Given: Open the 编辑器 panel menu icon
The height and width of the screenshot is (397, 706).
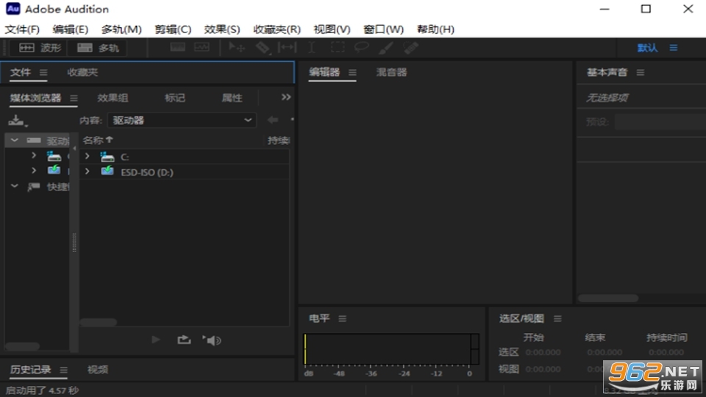Looking at the screenshot, I should click(x=352, y=73).
